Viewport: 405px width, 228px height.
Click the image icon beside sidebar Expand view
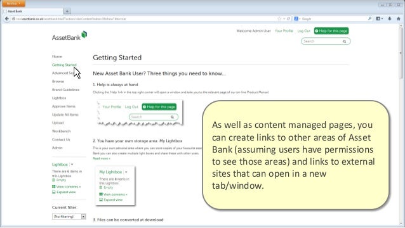[x=54, y=192]
